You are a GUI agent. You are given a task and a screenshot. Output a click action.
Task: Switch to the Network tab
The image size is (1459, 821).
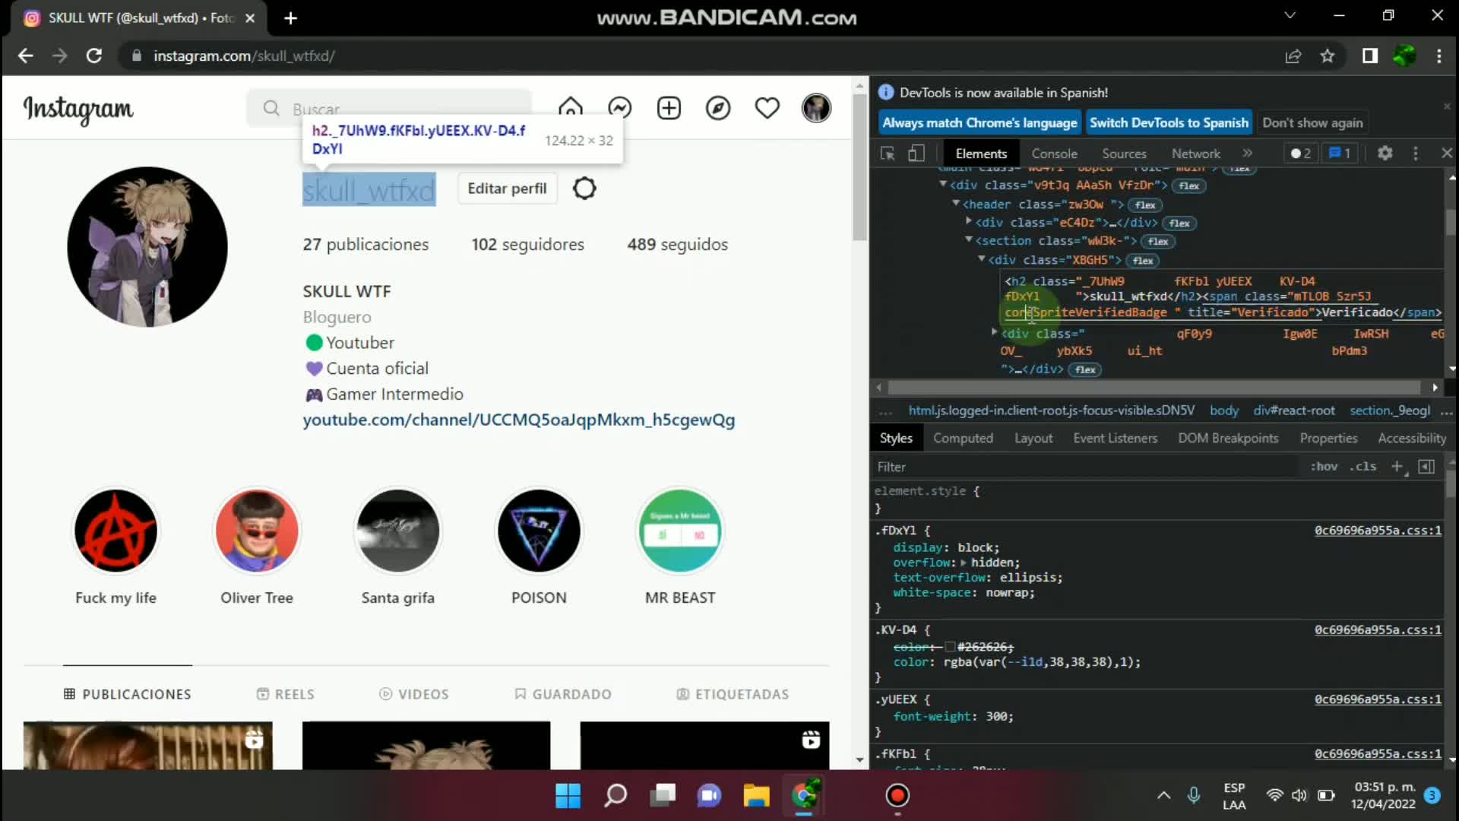pos(1195,154)
